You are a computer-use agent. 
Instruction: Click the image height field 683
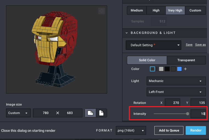click(x=70, y=113)
